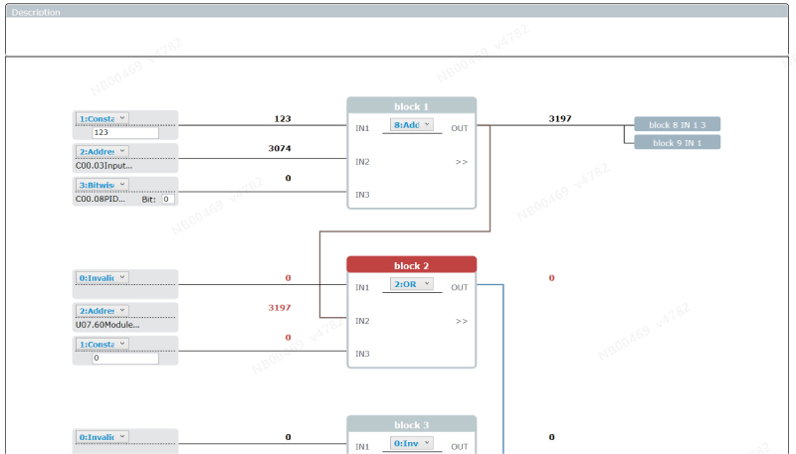
Task: Open the 0:Invalid dropdown for block 2 IN1
Action: (102, 277)
